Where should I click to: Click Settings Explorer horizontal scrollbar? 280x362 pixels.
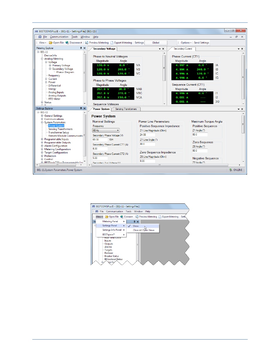(59, 165)
